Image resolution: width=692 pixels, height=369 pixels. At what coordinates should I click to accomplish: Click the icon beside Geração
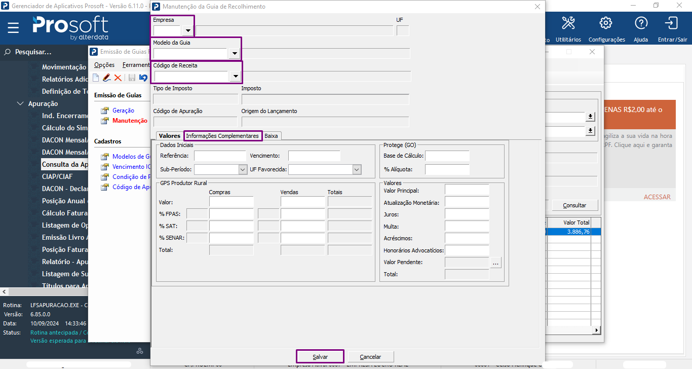[105, 110]
